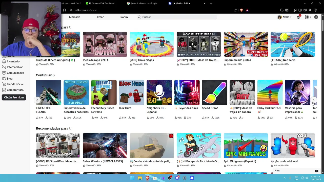Open the Brave Wallet icon
The width and height of the screenshot is (324, 182).
click(305, 10)
